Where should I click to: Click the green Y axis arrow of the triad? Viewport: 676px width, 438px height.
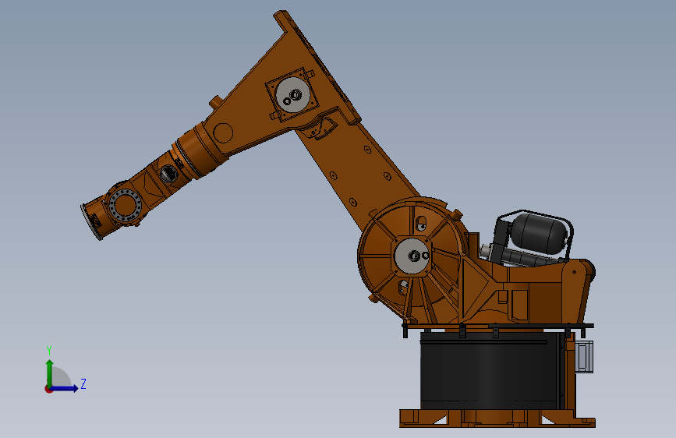point(50,373)
